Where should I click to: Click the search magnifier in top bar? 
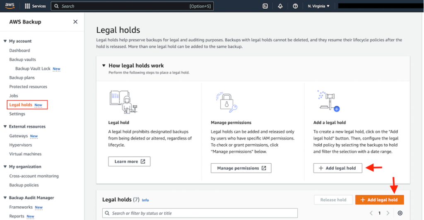(56, 6)
